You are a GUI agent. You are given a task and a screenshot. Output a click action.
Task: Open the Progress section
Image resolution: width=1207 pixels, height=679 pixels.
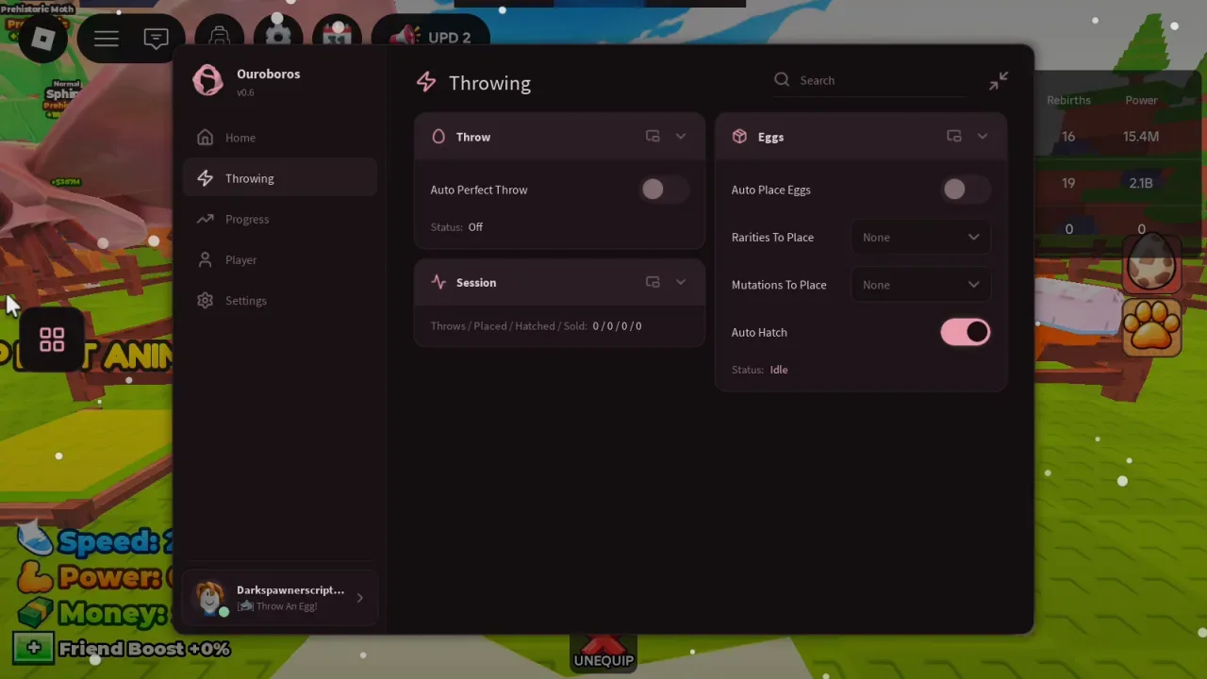[x=280, y=219]
